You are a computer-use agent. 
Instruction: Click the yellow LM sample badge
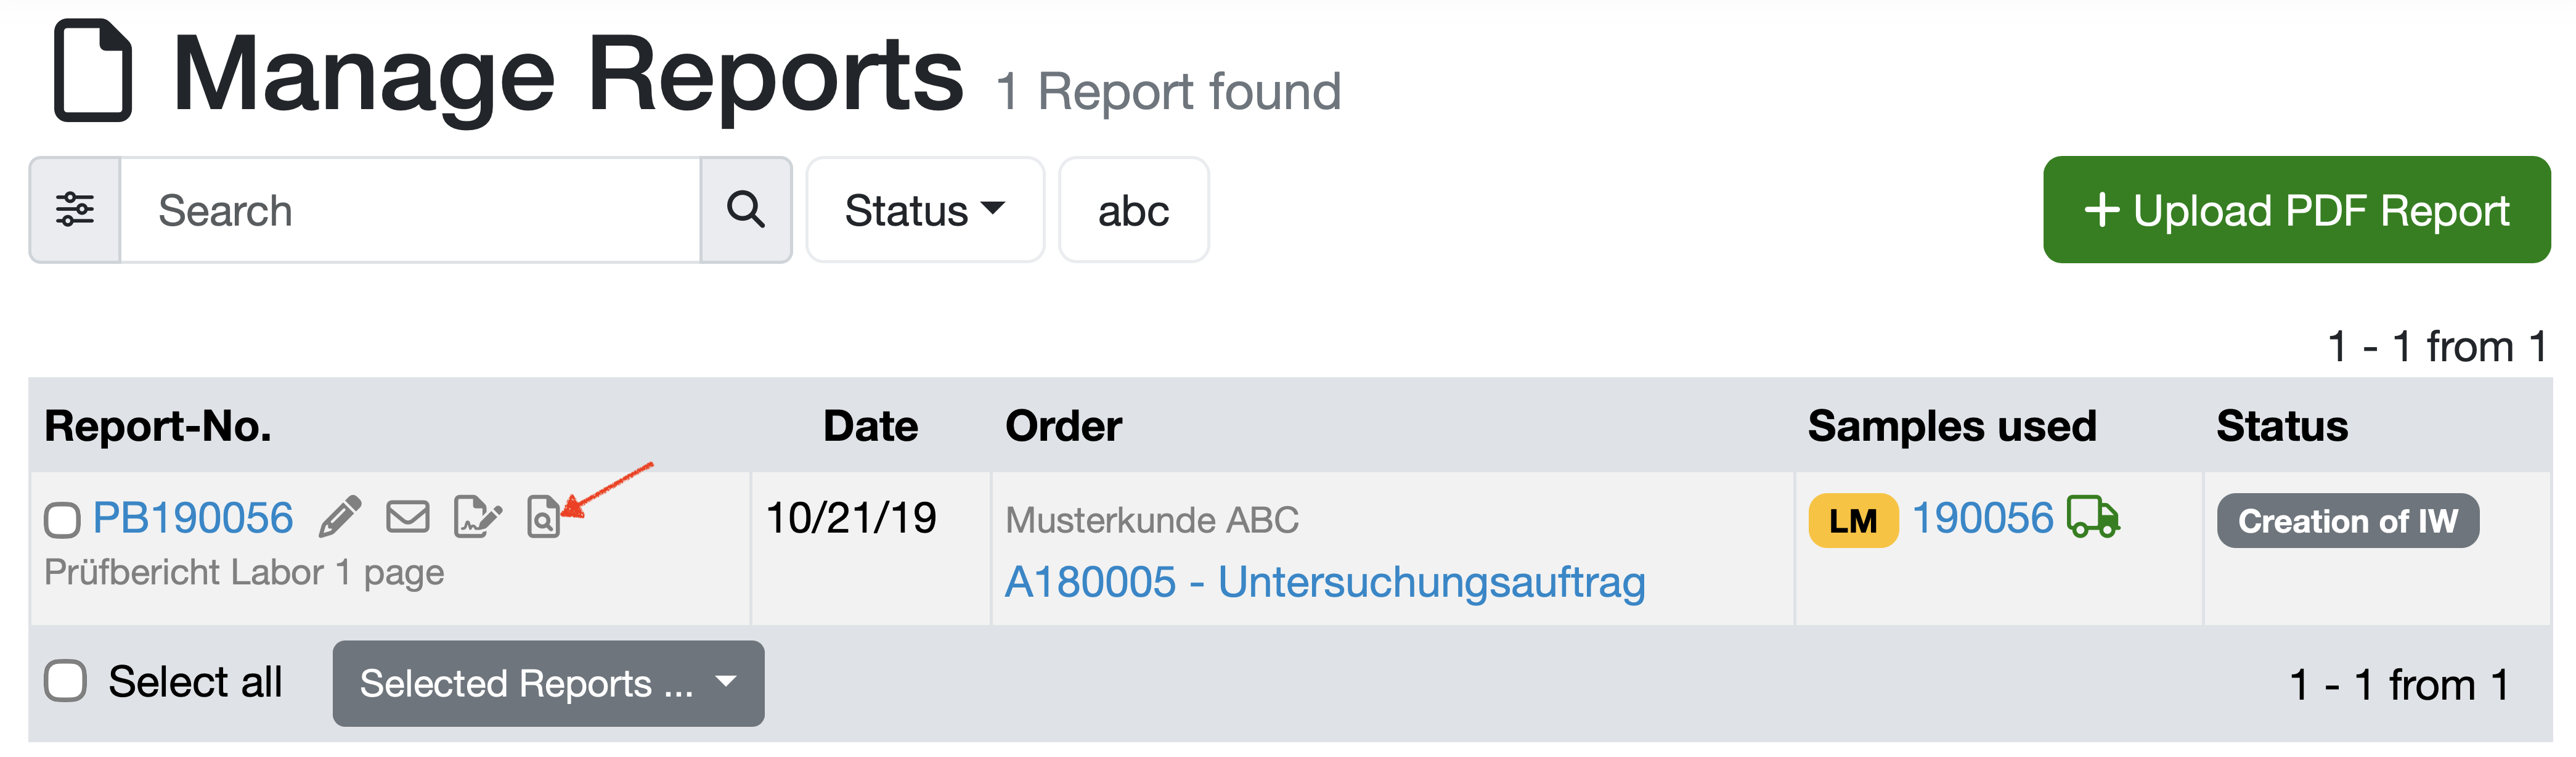click(1853, 520)
